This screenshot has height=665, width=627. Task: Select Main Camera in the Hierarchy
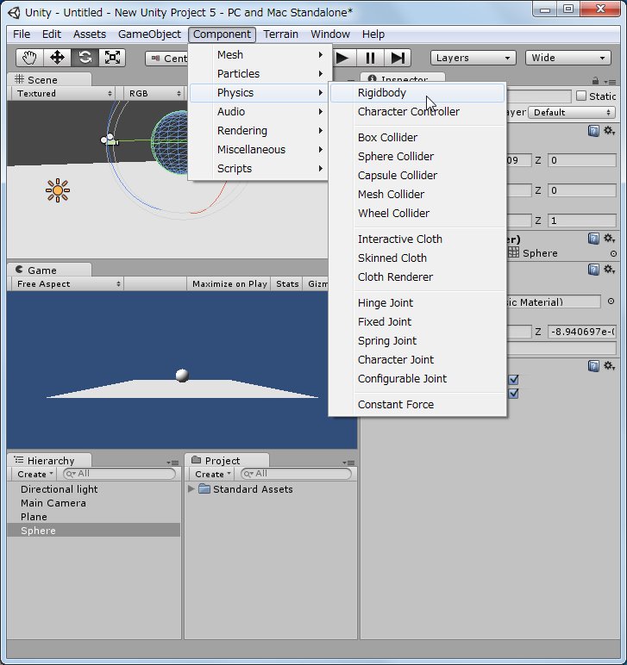53,503
